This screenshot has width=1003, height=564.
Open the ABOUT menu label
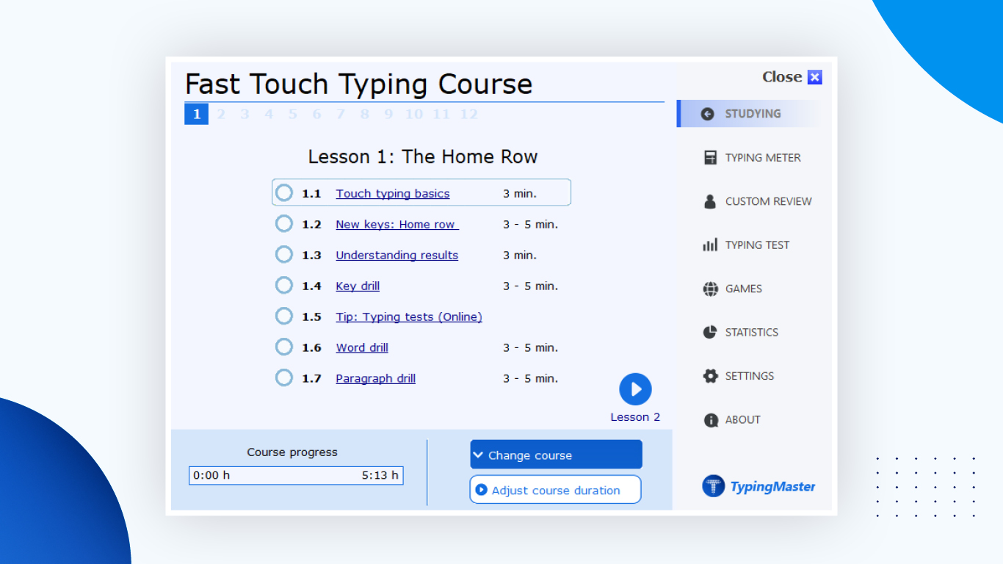click(x=743, y=420)
